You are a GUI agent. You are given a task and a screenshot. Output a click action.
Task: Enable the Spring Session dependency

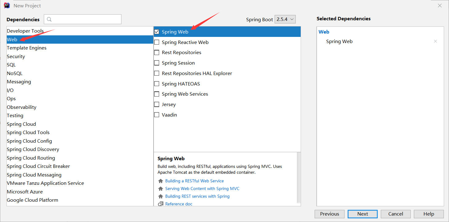(x=157, y=63)
